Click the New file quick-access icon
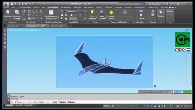Image resolution: width=195 pixels, height=110 pixels. point(12,4)
